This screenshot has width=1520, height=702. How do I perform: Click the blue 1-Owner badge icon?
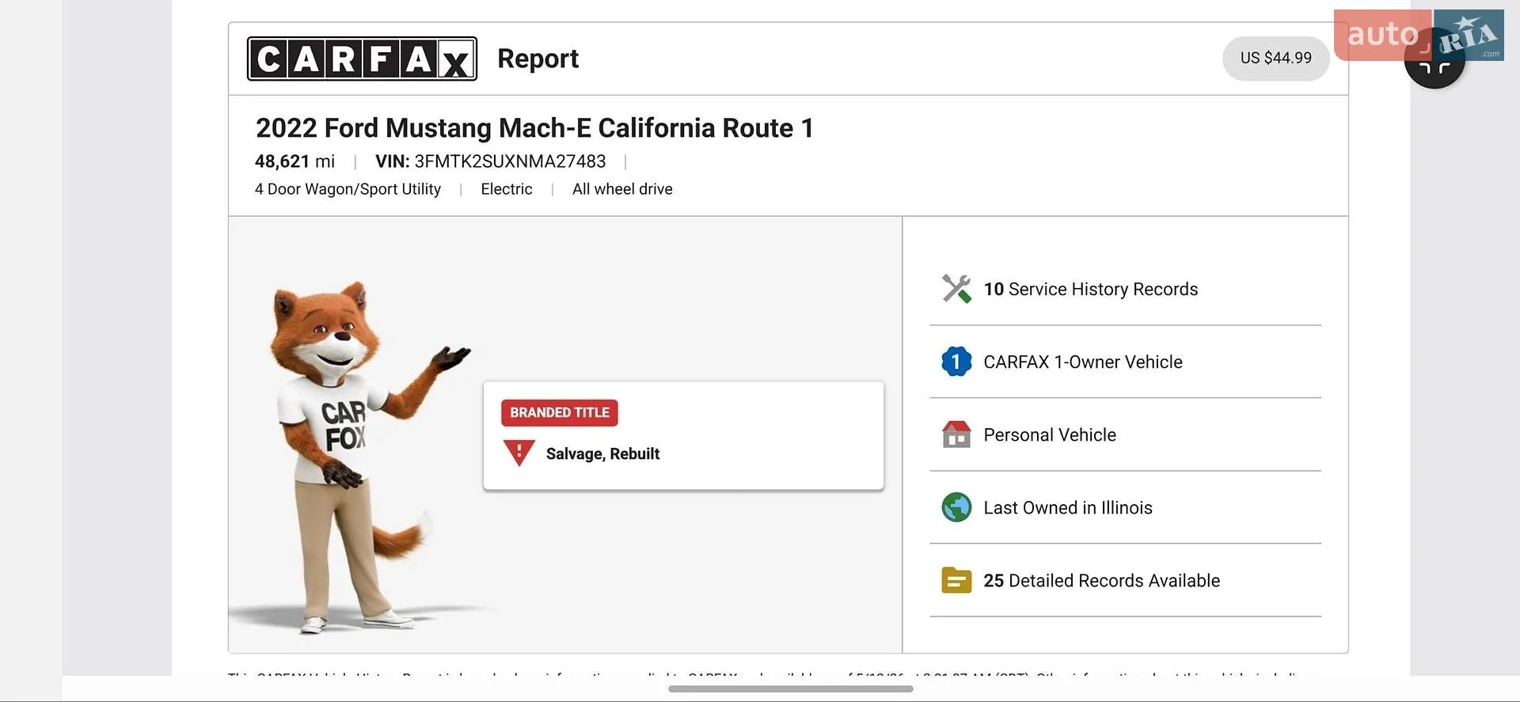tap(956, 362)
